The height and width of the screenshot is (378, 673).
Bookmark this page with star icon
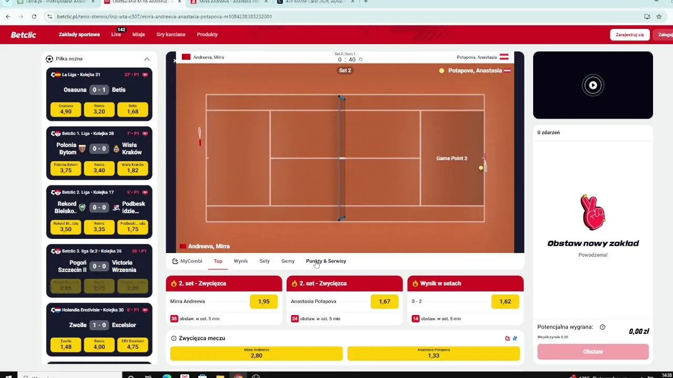(659, 17)
